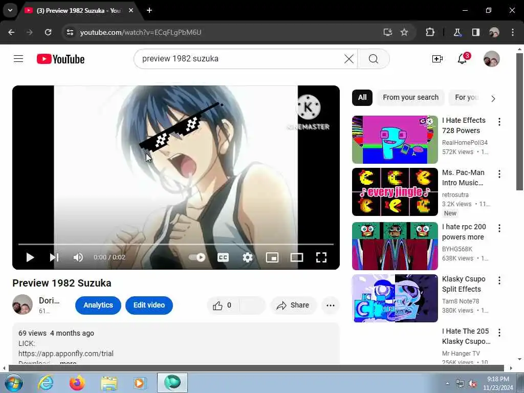The width and height of the screenshot is (524, 393).
Task: Show more filter chips with arrow
Action: coord(493,99)
